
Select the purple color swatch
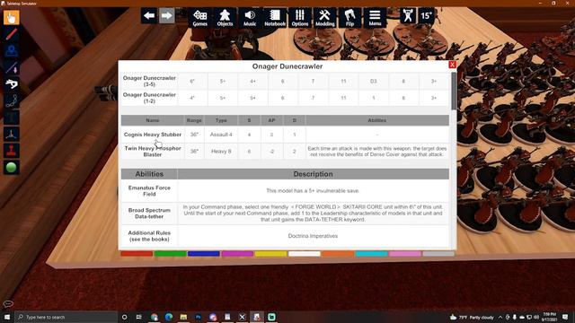(237, 253)
